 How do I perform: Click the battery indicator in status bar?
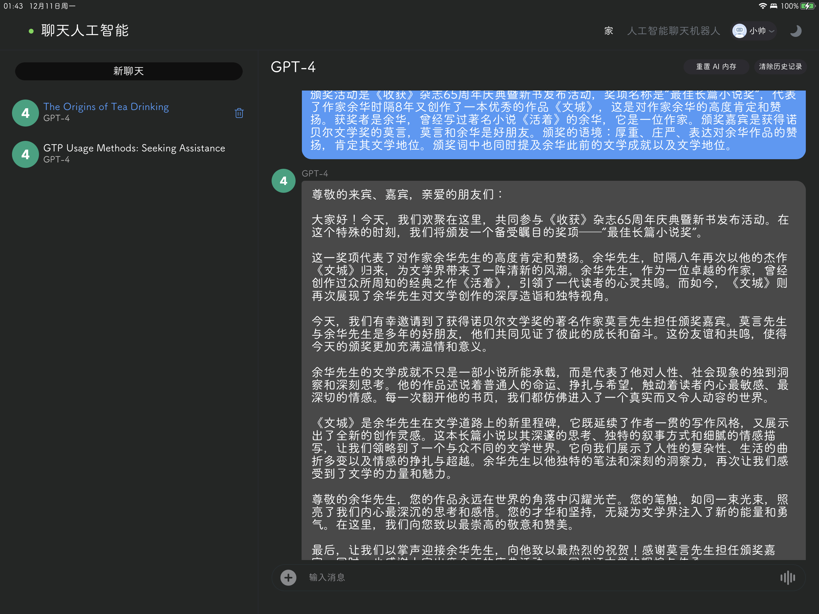pos(807,6)
